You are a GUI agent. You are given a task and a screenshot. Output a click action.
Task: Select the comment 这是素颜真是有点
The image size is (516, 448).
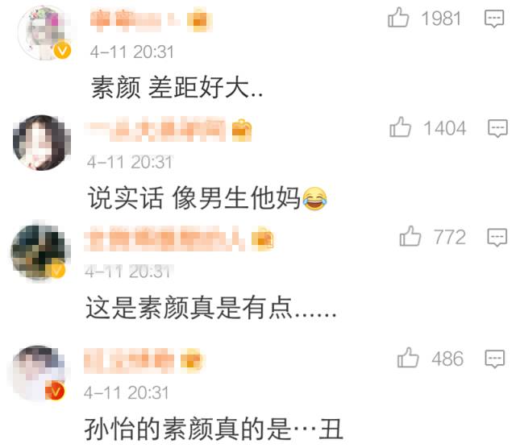210,307
